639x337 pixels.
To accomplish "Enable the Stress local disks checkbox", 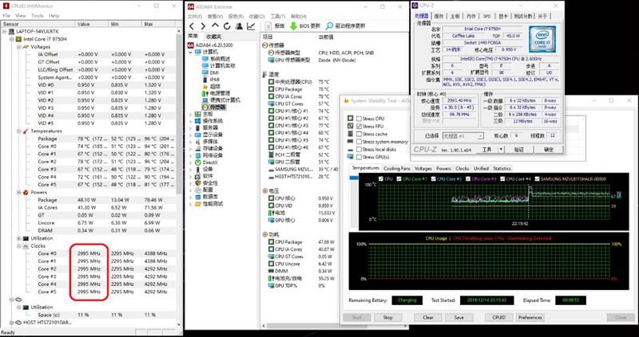I will 359,149.
